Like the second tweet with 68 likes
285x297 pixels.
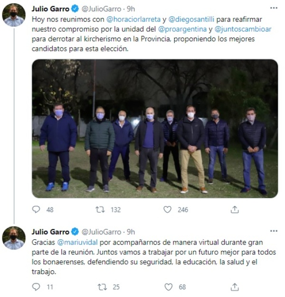coord(169,287)
